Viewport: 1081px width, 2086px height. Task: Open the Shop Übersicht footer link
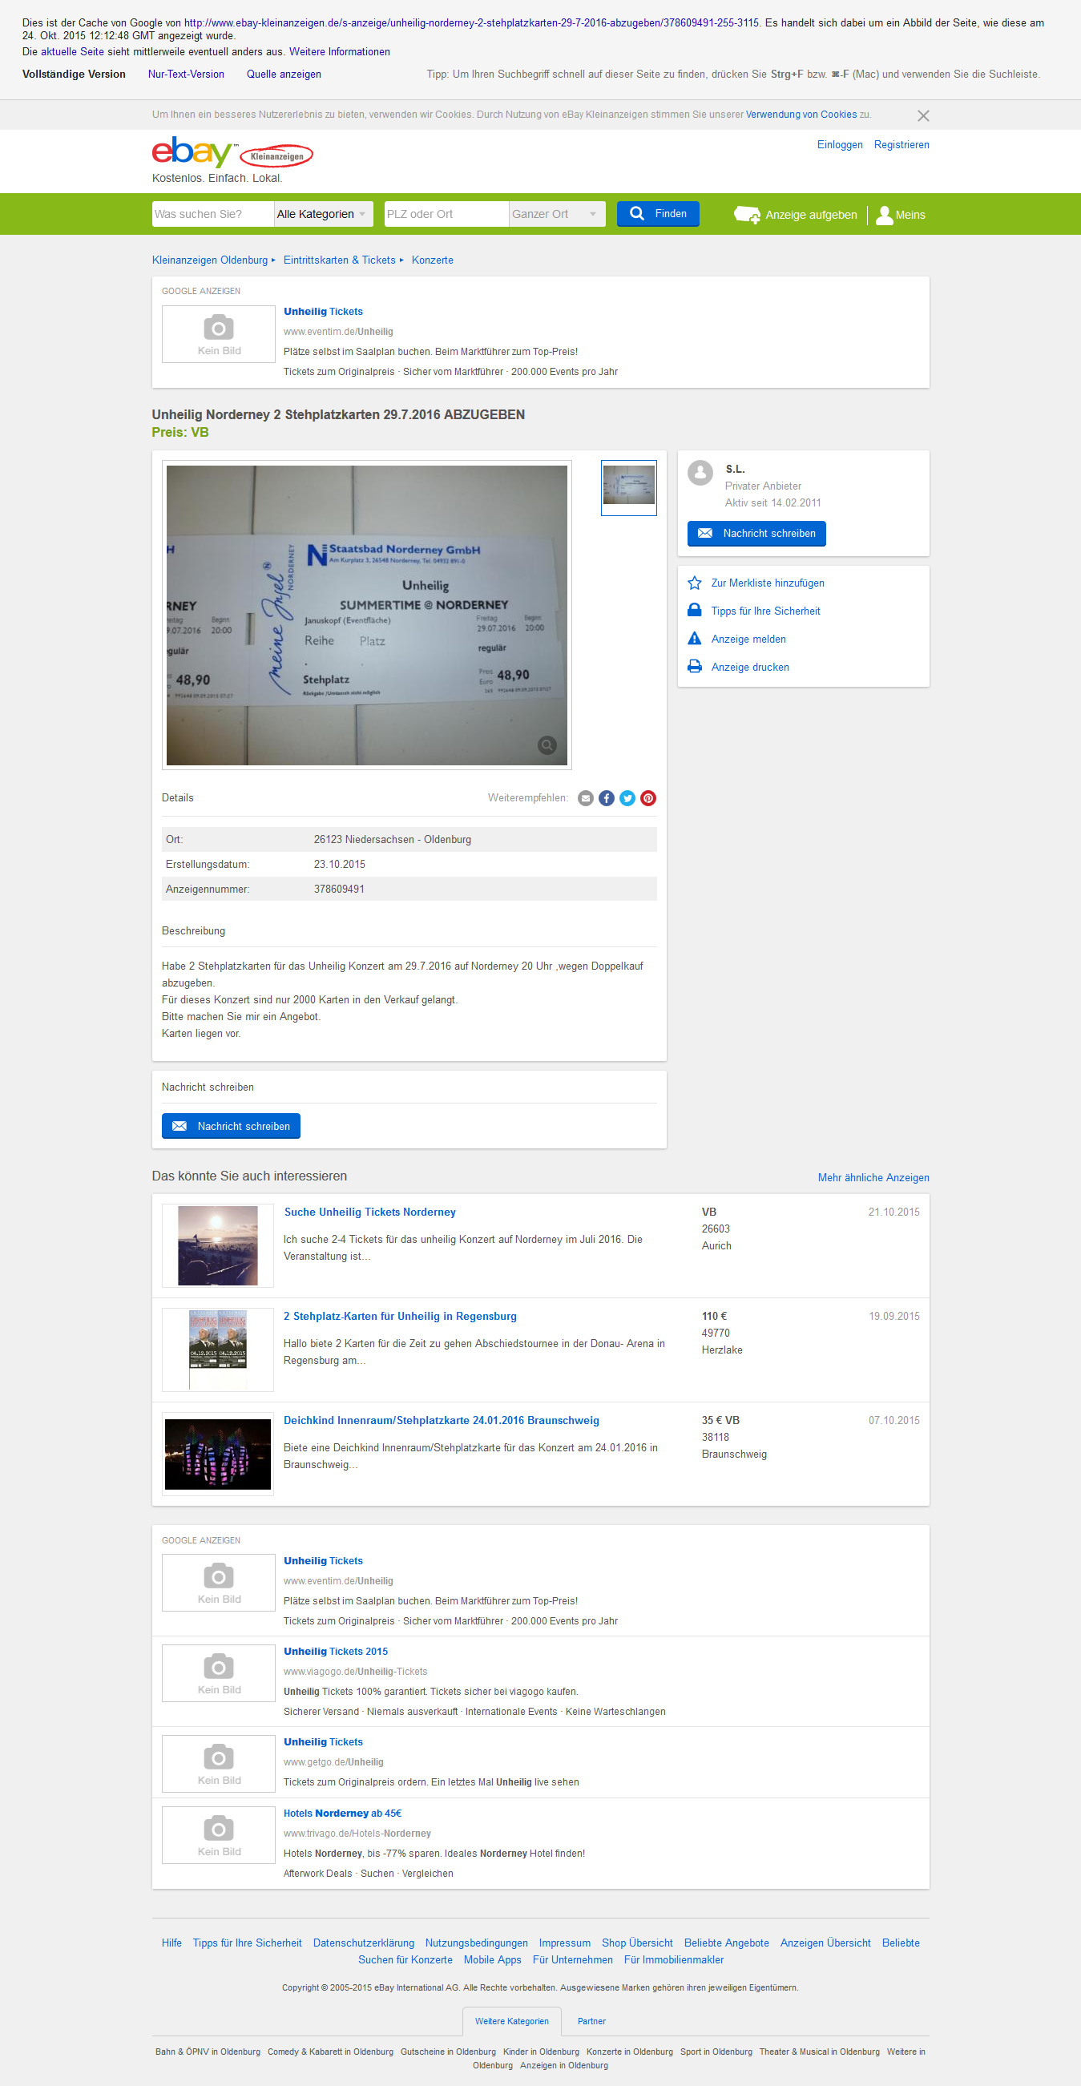click(x=637, y=1943)
